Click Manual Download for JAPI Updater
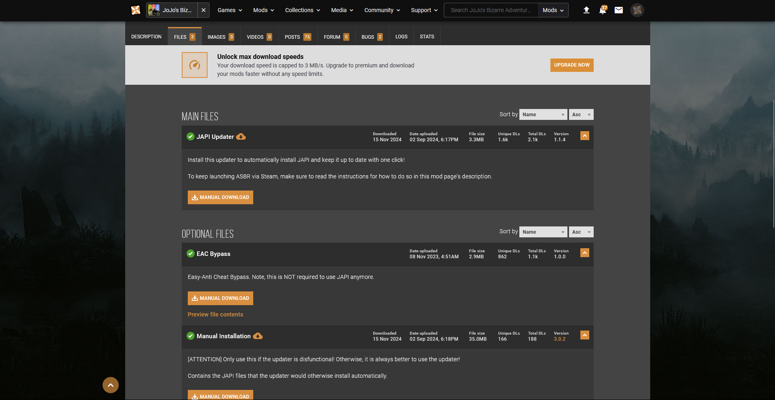 [x=221, y=197]
